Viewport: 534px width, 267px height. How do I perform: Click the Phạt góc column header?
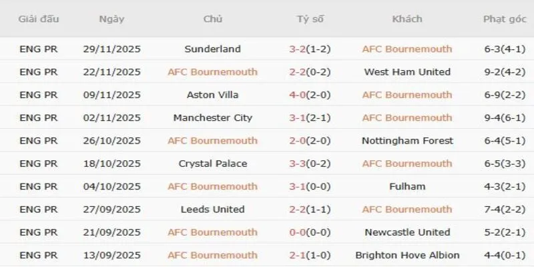tap(505, 19)
